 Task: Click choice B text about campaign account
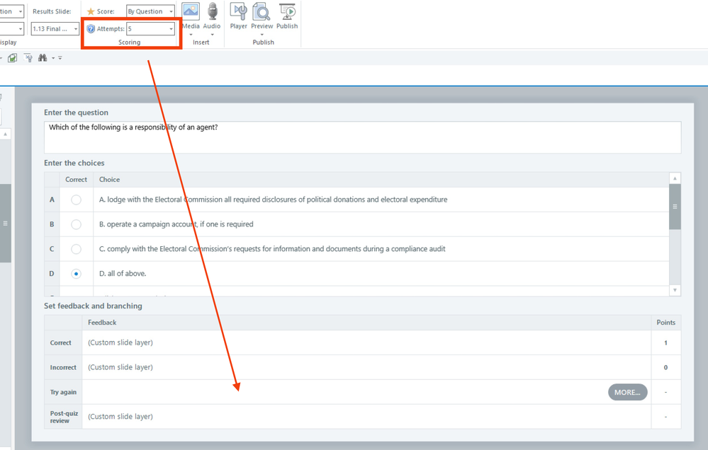pyautogui.click(x=176, y=224)
